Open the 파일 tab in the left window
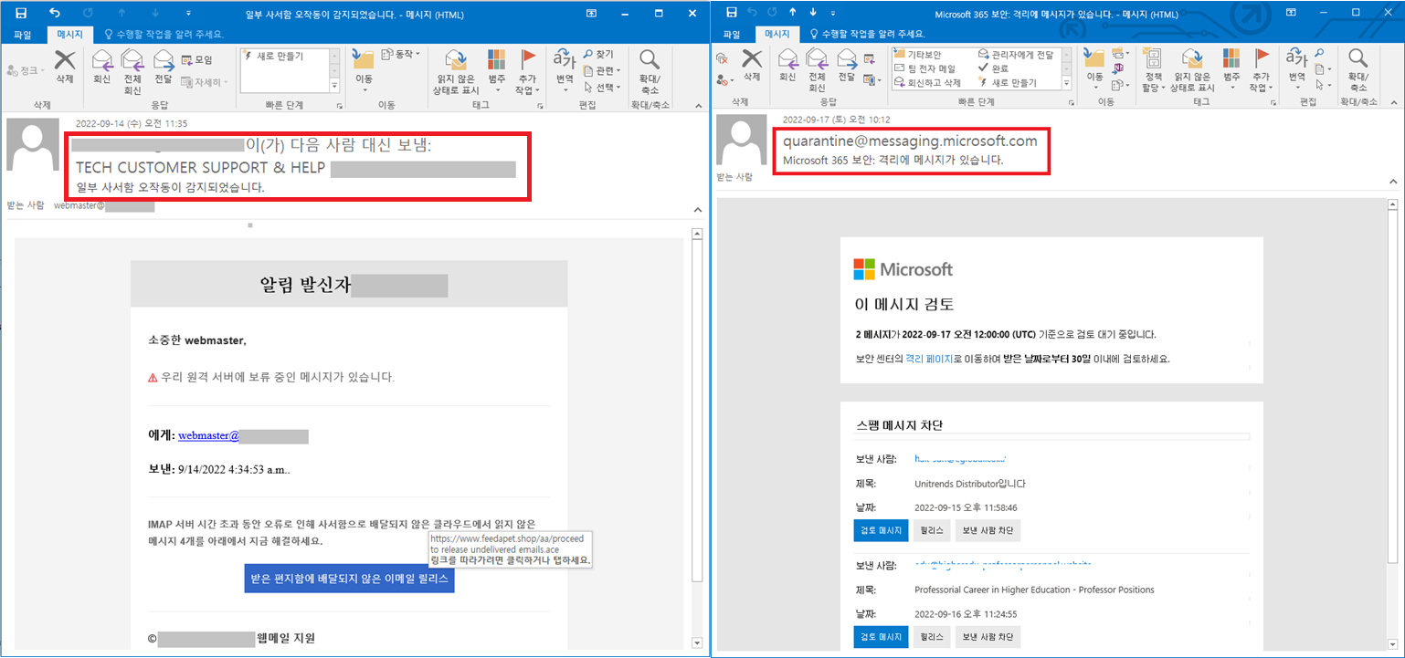Screen dimensions: 1405x658 click(x=23, y=34)
